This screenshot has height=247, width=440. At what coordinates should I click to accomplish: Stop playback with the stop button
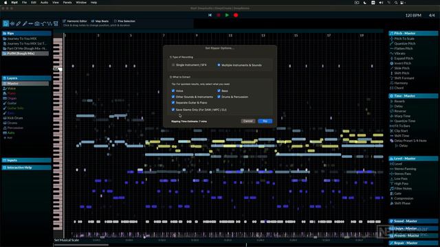tap(219, 15)
